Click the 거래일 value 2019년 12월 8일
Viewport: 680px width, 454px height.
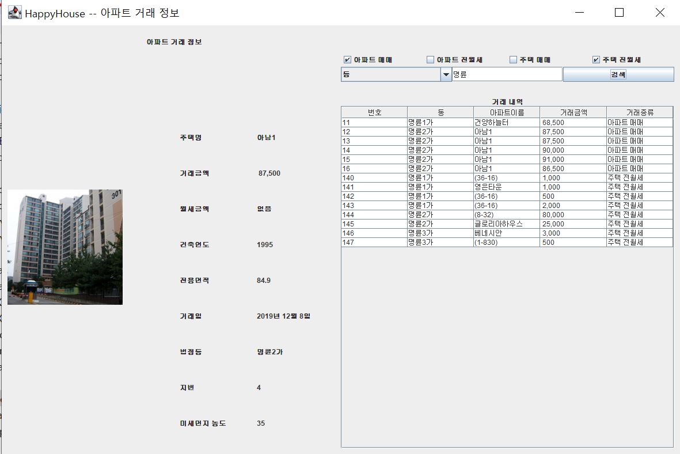283,316
